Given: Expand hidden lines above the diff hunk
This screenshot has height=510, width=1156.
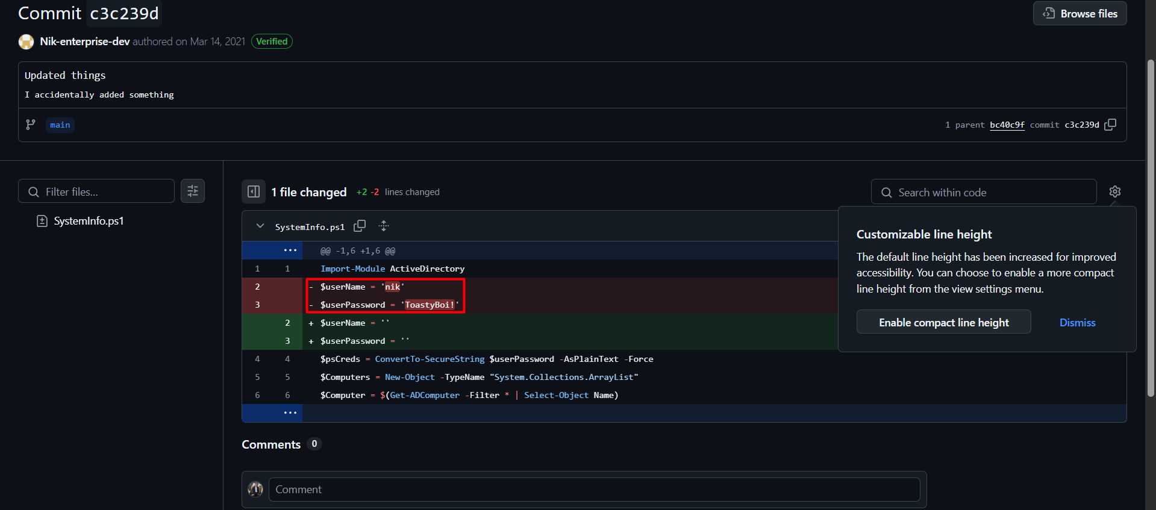Looking at the screenshot, I should (x=290, y=250).
